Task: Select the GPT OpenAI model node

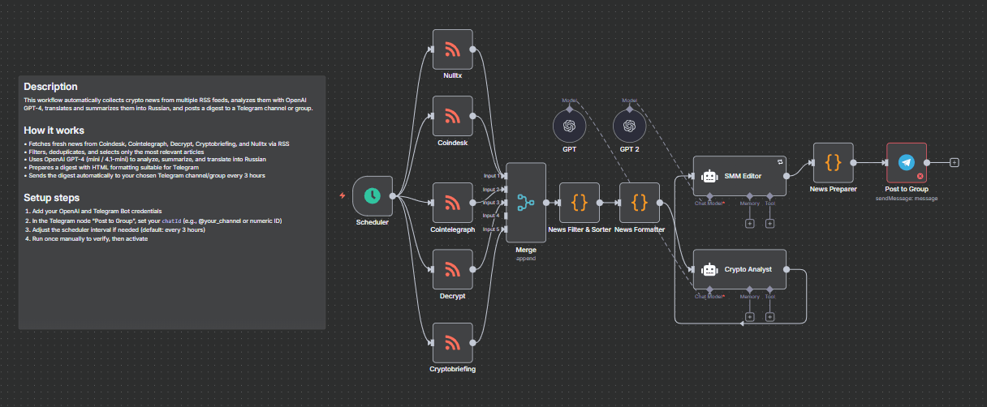Action: tap(569, 126)
